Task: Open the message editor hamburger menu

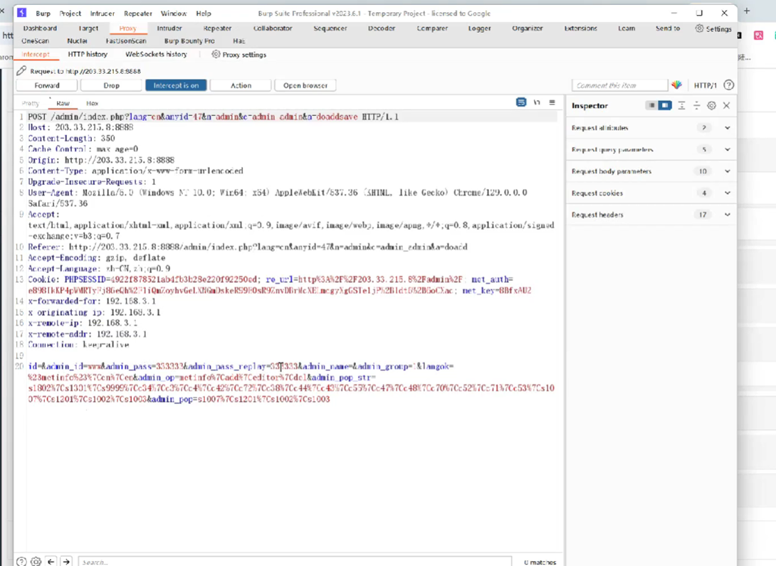Action: 552,102
